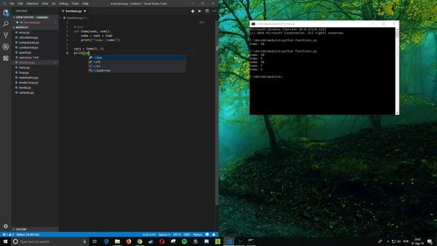Choose 'vars' from the autocomplete list
This screenshot has height=246, width=437.
(137, 66)
